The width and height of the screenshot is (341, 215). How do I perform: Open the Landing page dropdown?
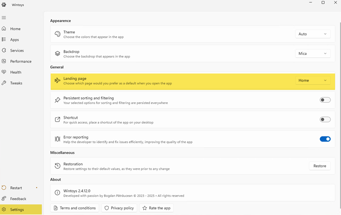pyautogui.click(x=313, y=81)
